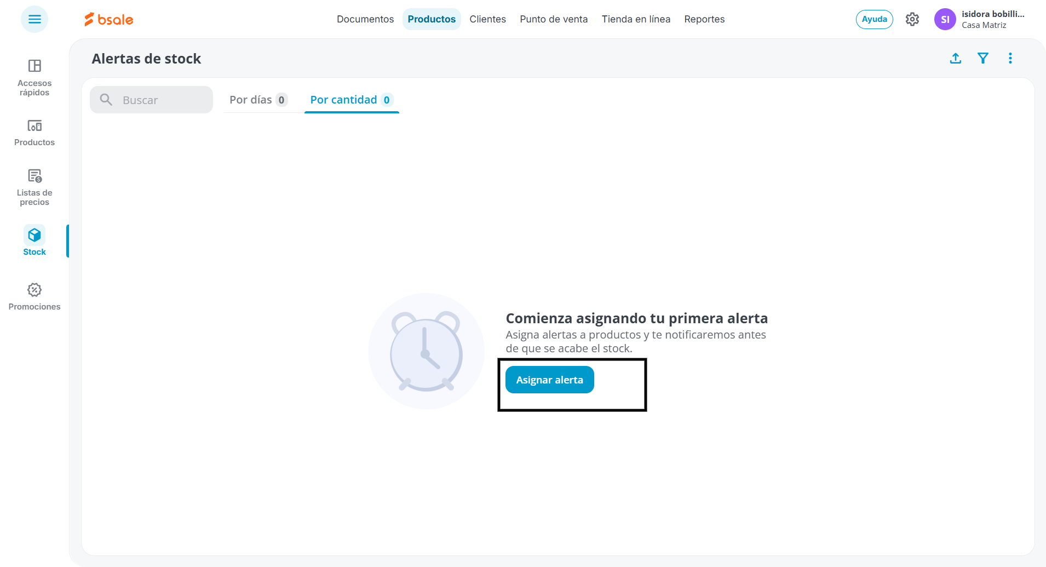Focus the Buscar search field
The image size is (1046, 567).
pos(152,100)
